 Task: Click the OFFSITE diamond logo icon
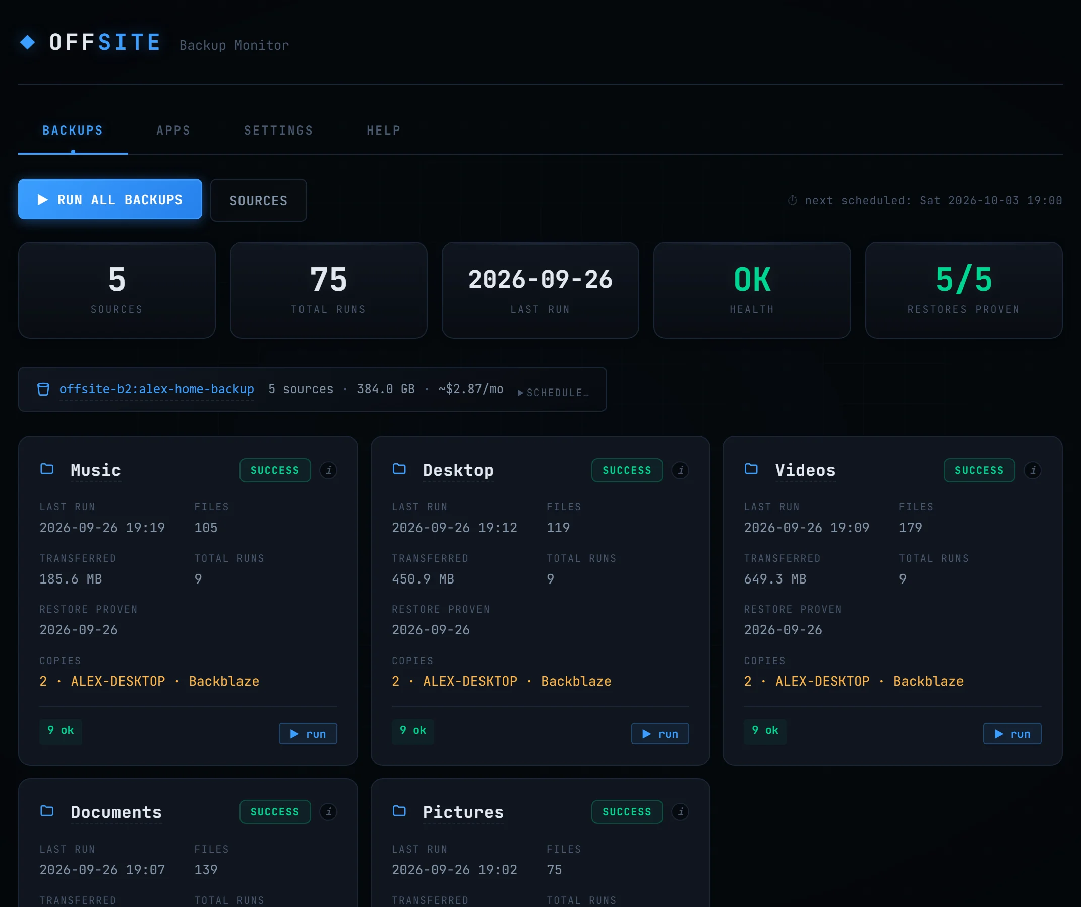click(27, 42)
